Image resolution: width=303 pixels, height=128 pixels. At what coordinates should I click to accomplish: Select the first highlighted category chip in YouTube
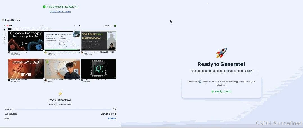click(x=10, y=29)
